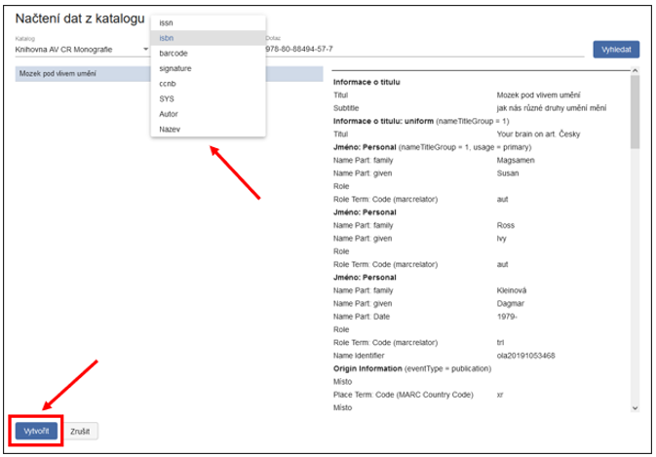Choose the ccnb option
Image resolution: width=656 pixels, height=457 pixels.
168,83
